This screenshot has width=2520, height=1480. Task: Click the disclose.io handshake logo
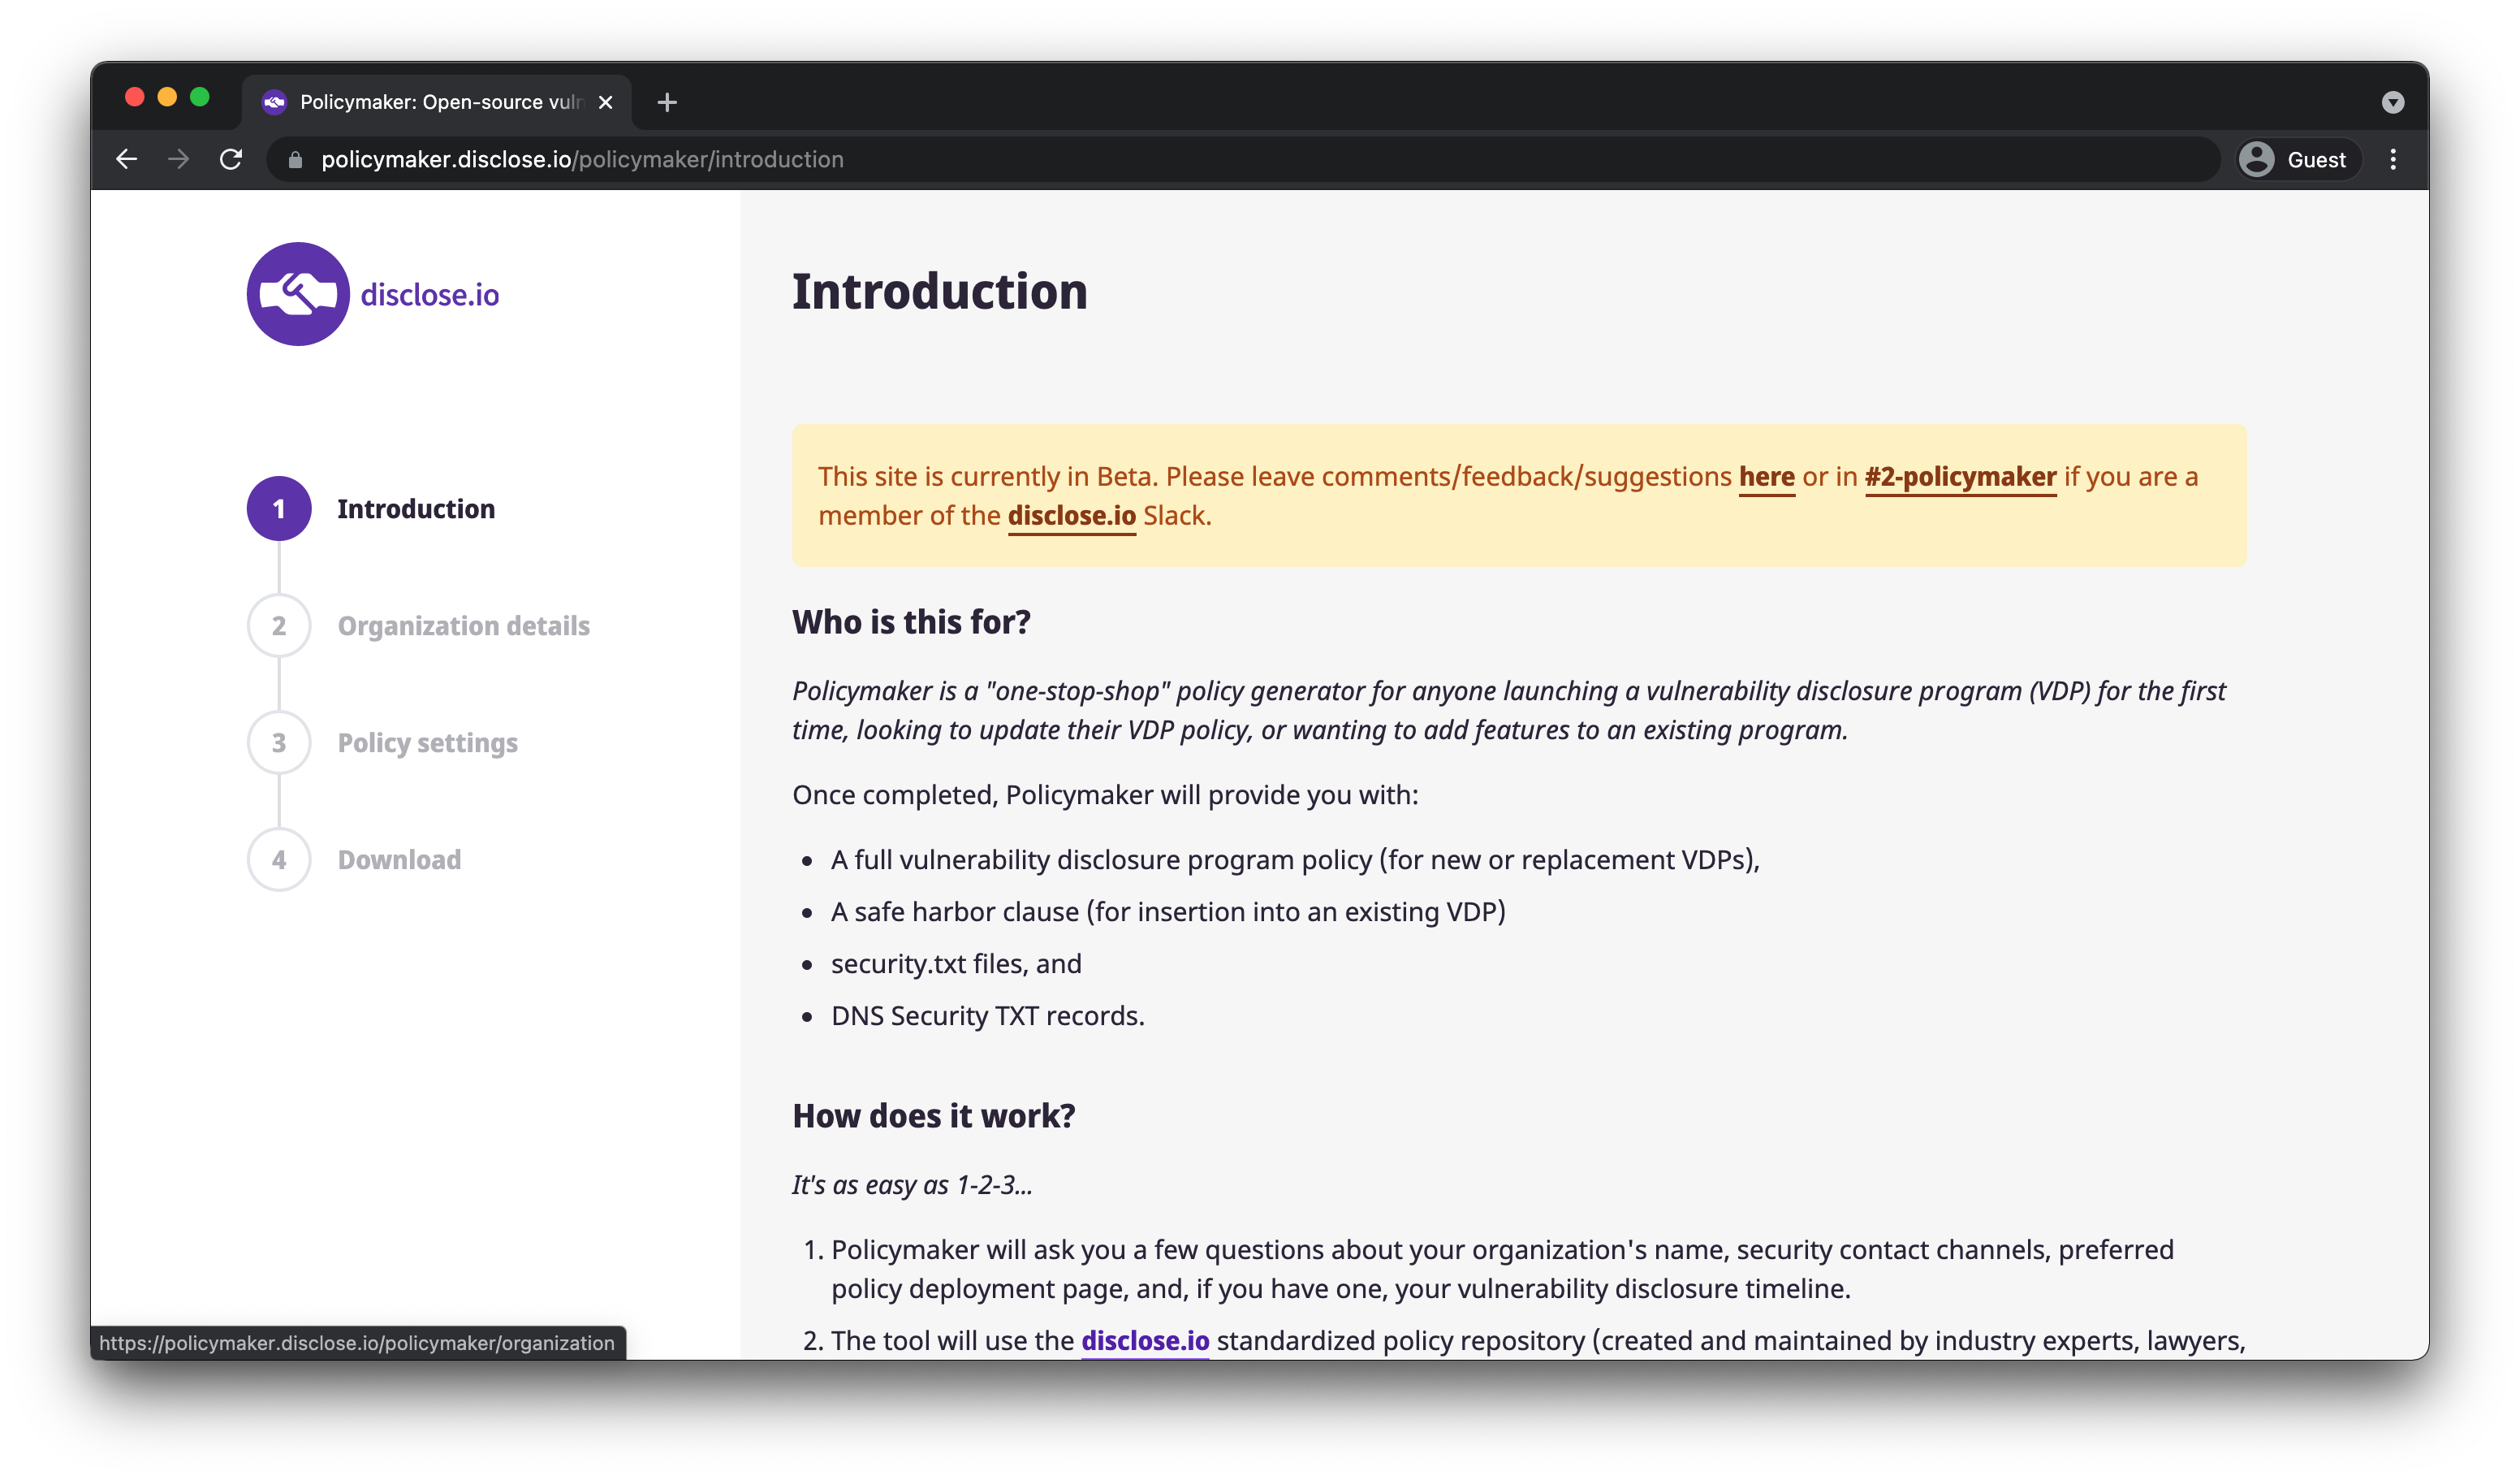(298, 294)
